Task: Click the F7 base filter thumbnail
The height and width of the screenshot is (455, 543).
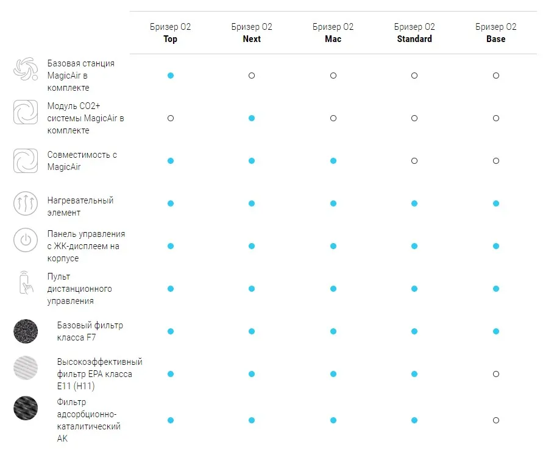Action: (x=26, y=331)
